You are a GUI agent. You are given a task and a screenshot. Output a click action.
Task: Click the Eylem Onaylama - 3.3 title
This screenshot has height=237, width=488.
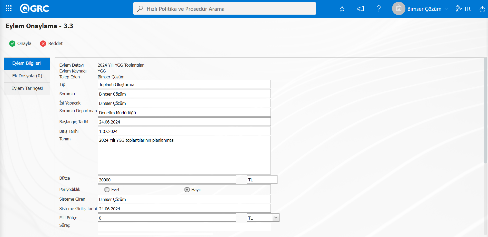coord(39,26)
